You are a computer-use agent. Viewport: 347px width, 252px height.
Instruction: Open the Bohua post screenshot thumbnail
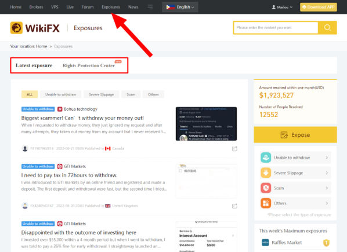tap(206, 123)
